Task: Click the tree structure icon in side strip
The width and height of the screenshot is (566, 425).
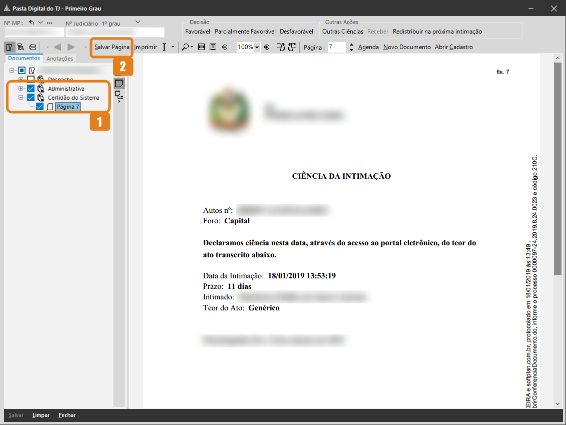Action: pos(119,97)
